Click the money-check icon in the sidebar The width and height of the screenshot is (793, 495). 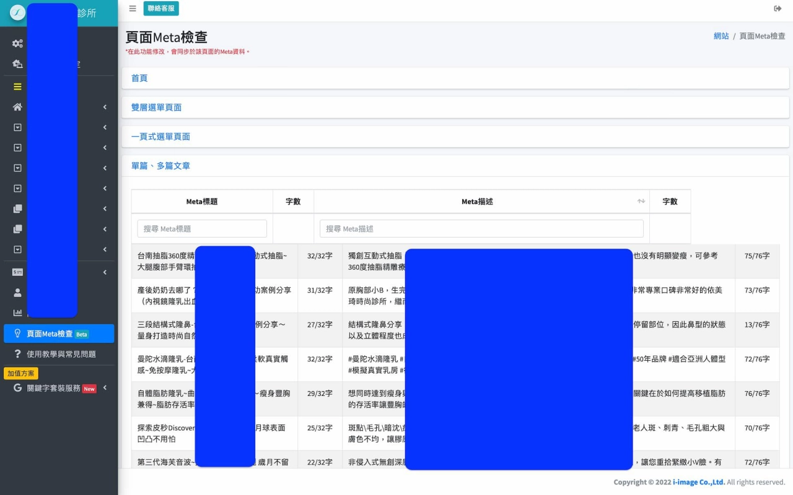tap(17, 272)
